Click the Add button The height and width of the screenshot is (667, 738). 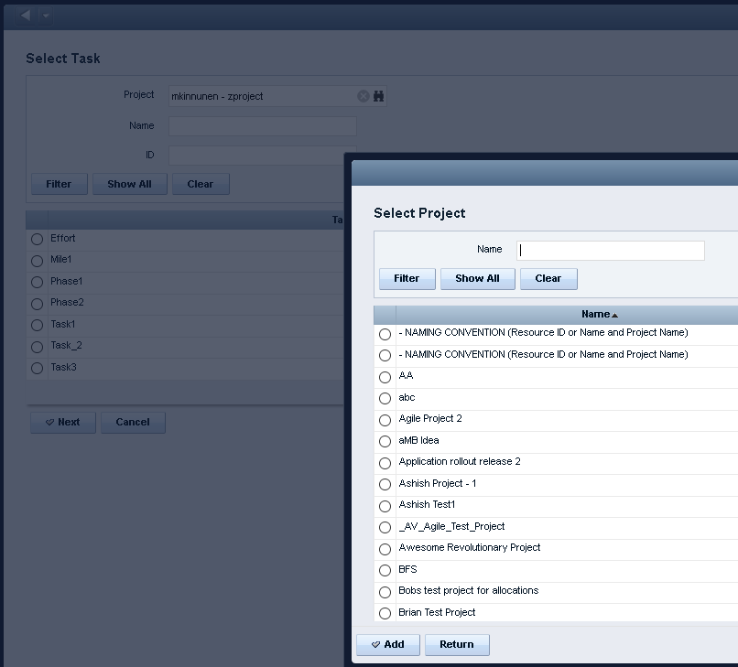pos(388,644)
